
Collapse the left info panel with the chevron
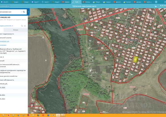pyautogui.click(x=29, y=12)
